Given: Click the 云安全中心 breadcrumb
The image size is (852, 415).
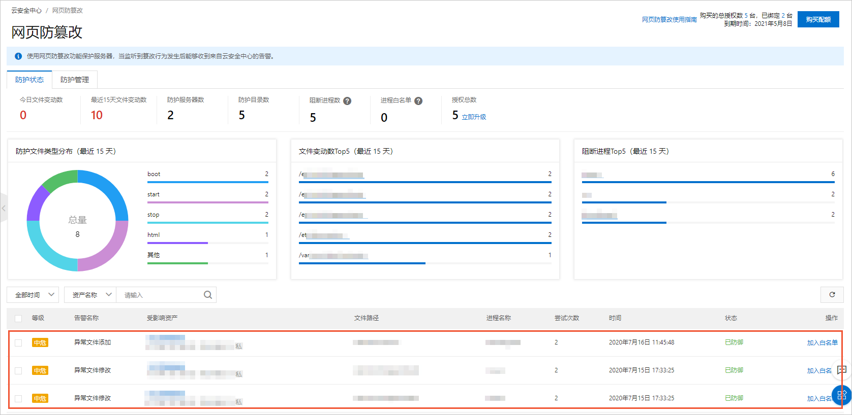Looking at the screenshot, I should coord(26,10).
